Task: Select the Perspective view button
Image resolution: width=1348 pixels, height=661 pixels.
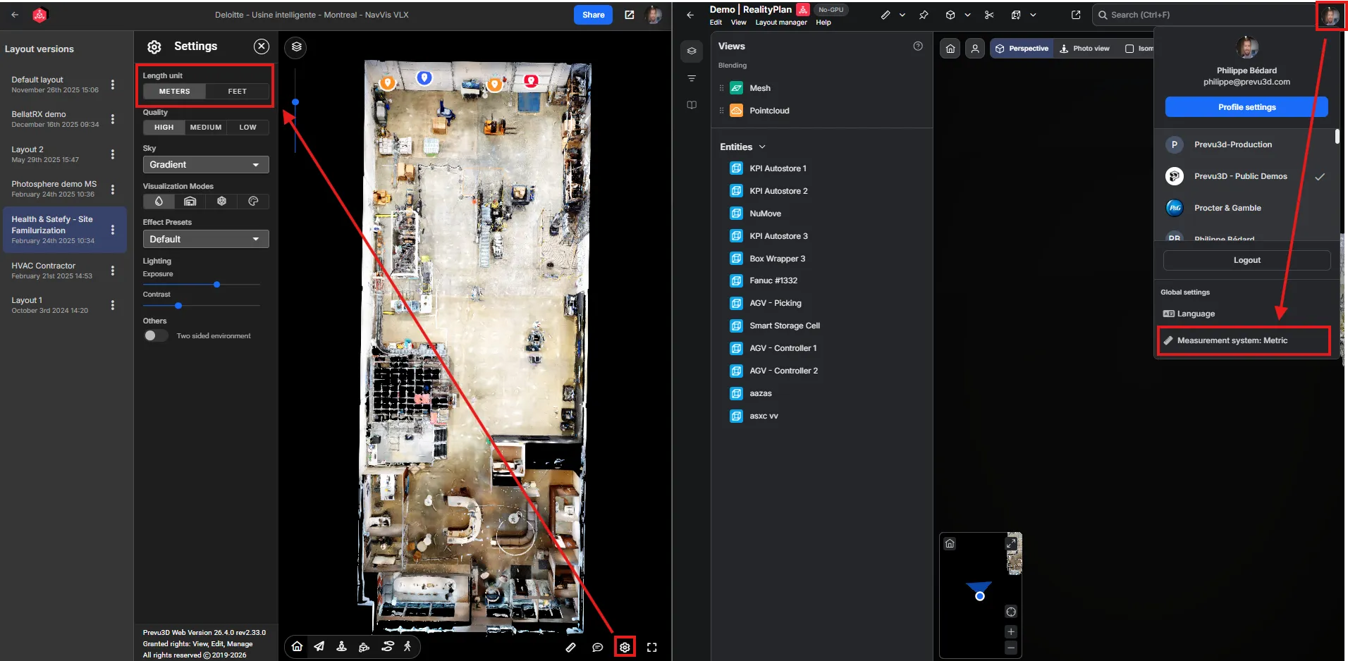Action: [1022, 49]
